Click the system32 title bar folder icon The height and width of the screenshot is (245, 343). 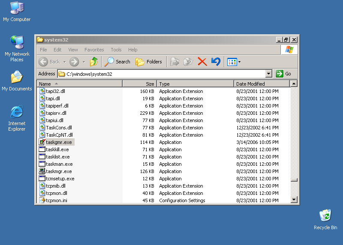[x=40, y=39]
